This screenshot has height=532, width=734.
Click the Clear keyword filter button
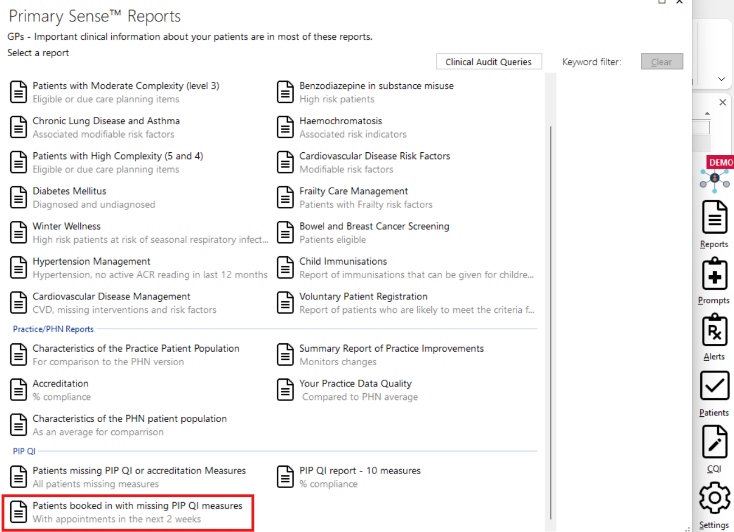coord(662,62)
